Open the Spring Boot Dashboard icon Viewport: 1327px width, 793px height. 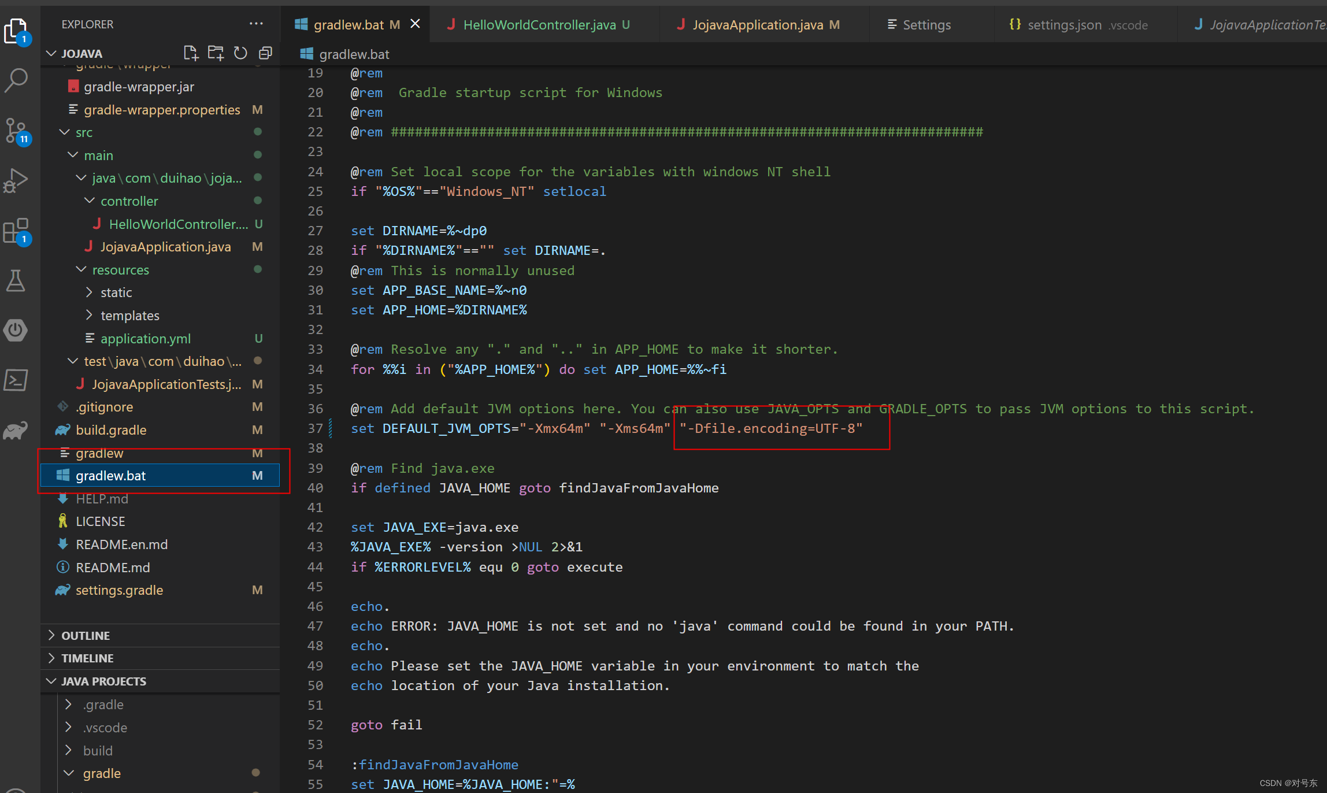(x=16, y=330)
